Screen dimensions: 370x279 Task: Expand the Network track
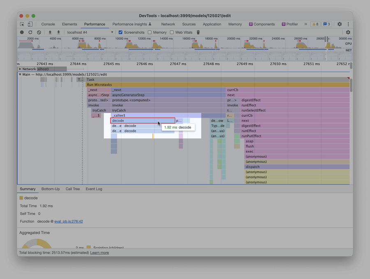20,69
